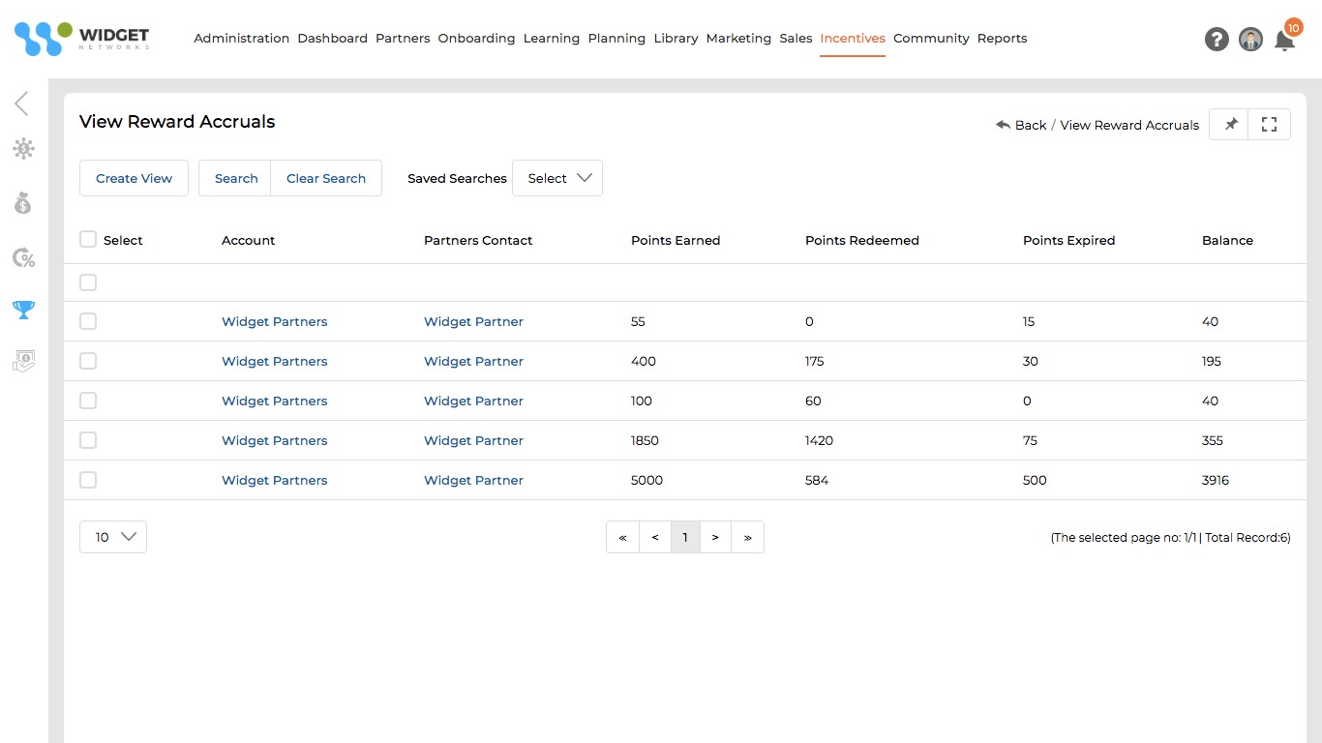Screen dimensions: 1322x743
Task: Open the money bag sidebar icon
Action: click(23, 203)
